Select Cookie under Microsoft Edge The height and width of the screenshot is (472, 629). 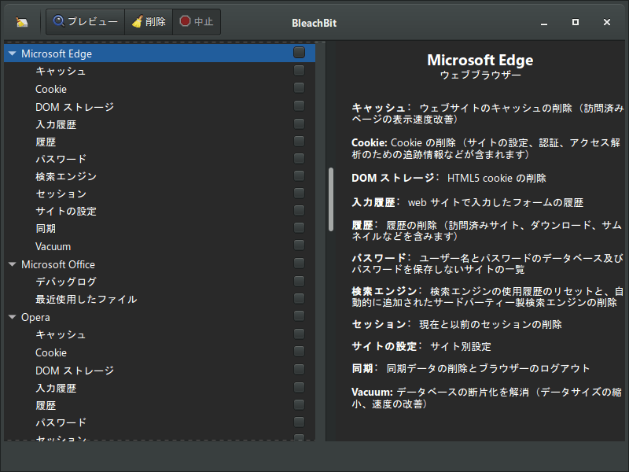coord(160,89)
